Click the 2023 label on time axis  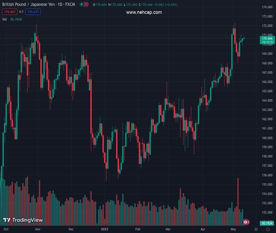point(105,230)
